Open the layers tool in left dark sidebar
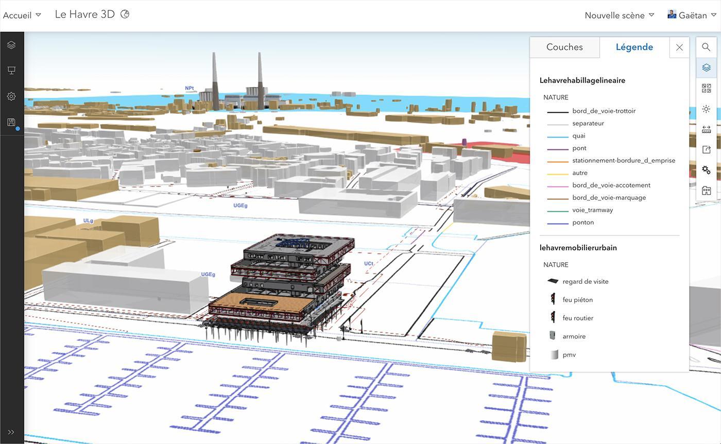 tap(11, 45)
